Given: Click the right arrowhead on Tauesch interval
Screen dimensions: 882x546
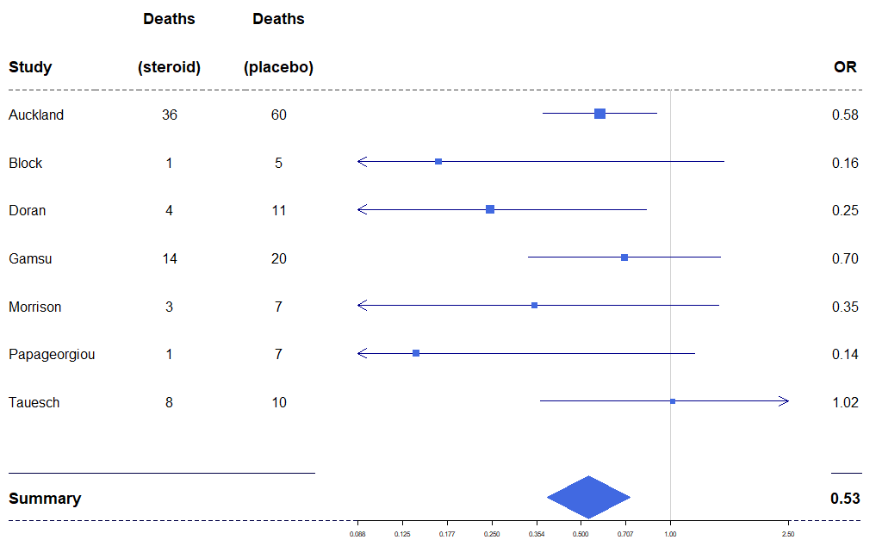Looking at the screenshot, I should (783, 401).
